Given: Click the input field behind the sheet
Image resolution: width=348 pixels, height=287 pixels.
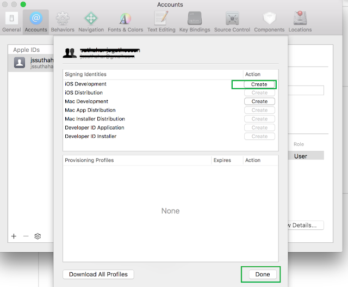Looking at the screenshot, I should (x=306, y=90).
